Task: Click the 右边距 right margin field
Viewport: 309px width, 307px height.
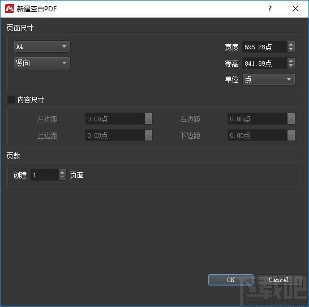Action: point(257,119)
